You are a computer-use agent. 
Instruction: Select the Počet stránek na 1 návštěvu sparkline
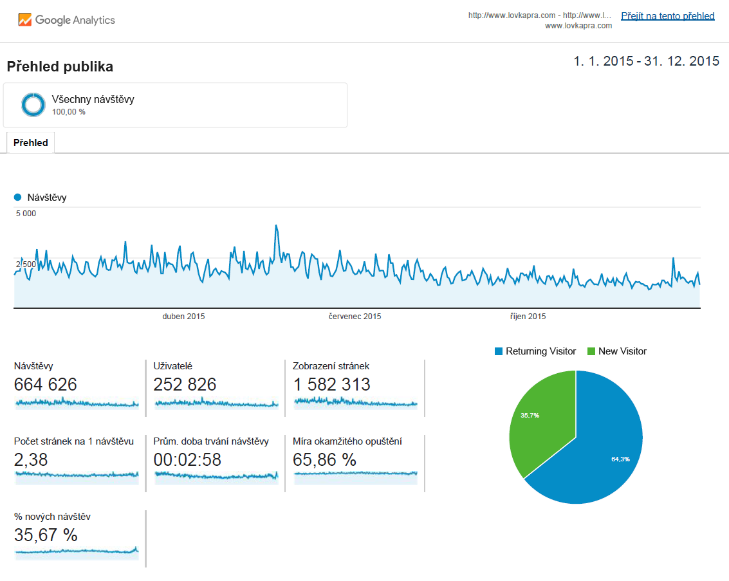click(77, 475)
